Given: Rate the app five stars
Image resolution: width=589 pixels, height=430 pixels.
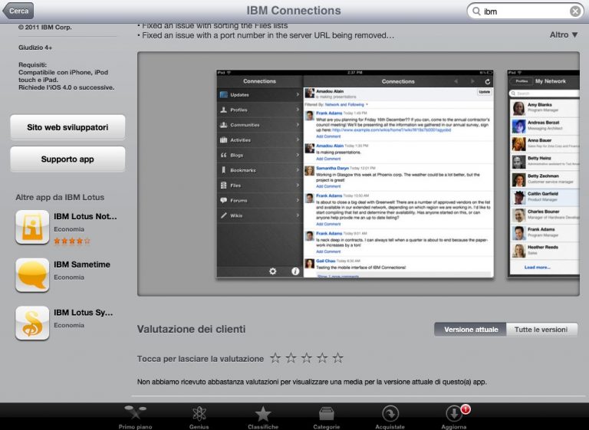Looking at the screenshot, I should [x=337, y=358].
